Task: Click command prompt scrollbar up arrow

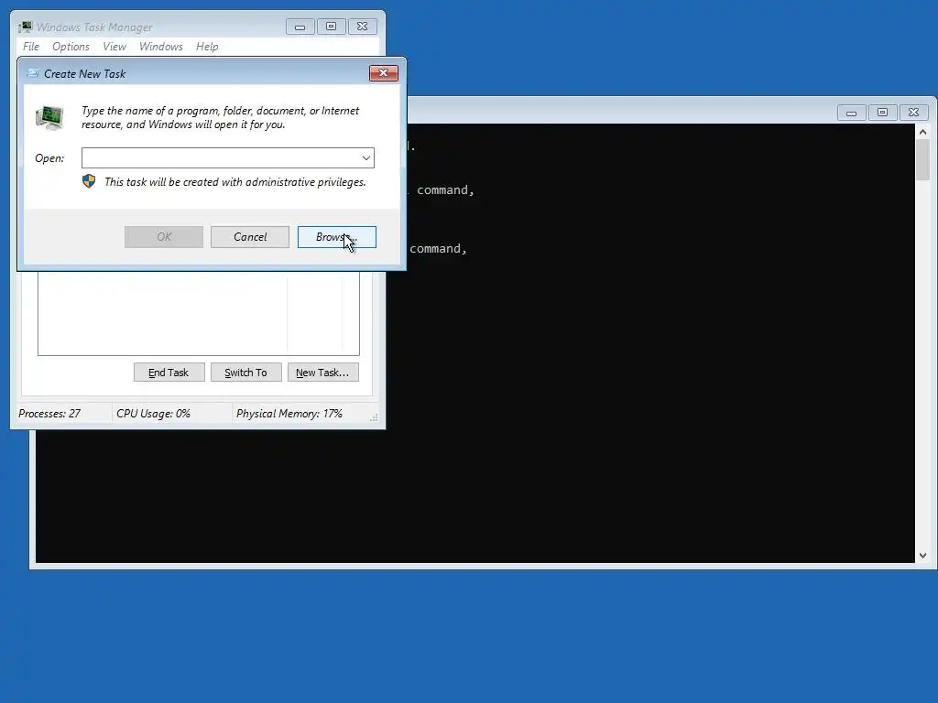Action: 923,132
